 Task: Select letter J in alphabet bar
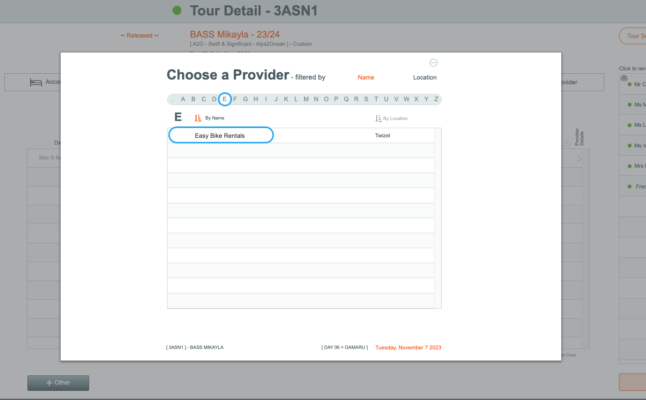(x=276, y=99)
